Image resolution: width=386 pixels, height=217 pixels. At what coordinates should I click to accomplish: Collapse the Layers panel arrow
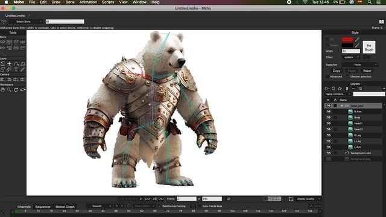[x=384, y=89]
